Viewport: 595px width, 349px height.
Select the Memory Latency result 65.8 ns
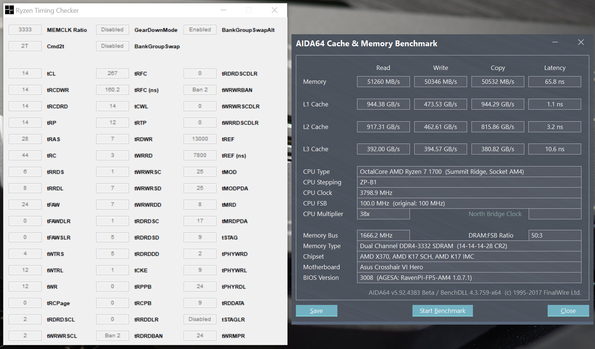(x=555, y=82)
